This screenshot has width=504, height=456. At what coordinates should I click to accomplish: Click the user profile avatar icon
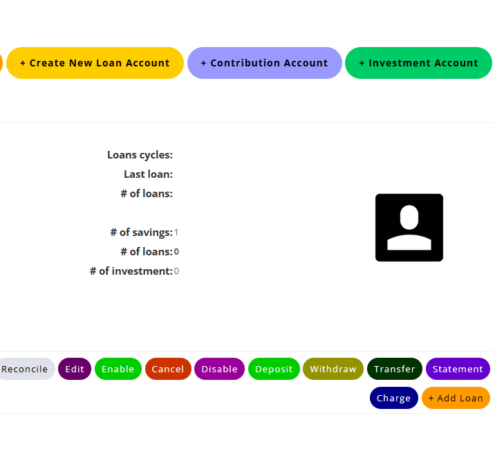(409, 228)
